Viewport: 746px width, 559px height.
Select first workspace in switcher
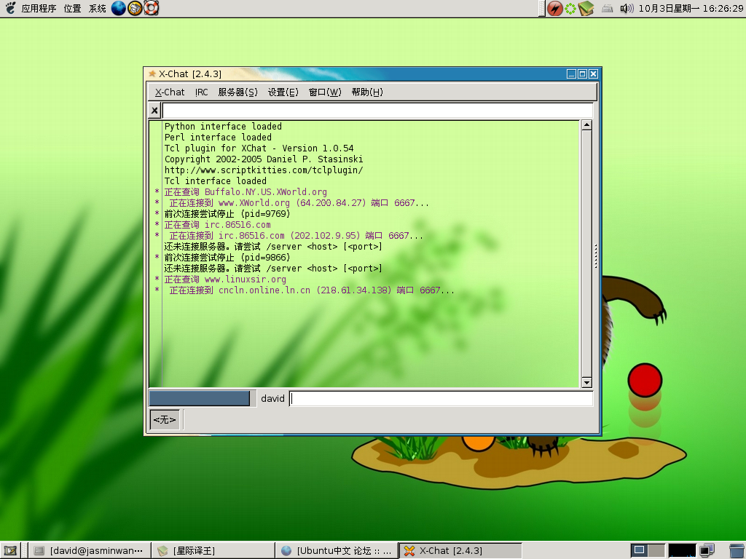point(640,551)
